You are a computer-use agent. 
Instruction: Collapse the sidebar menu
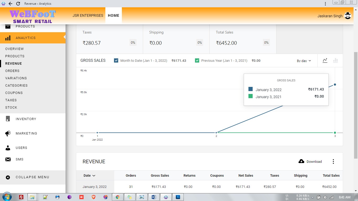(32, 177)
